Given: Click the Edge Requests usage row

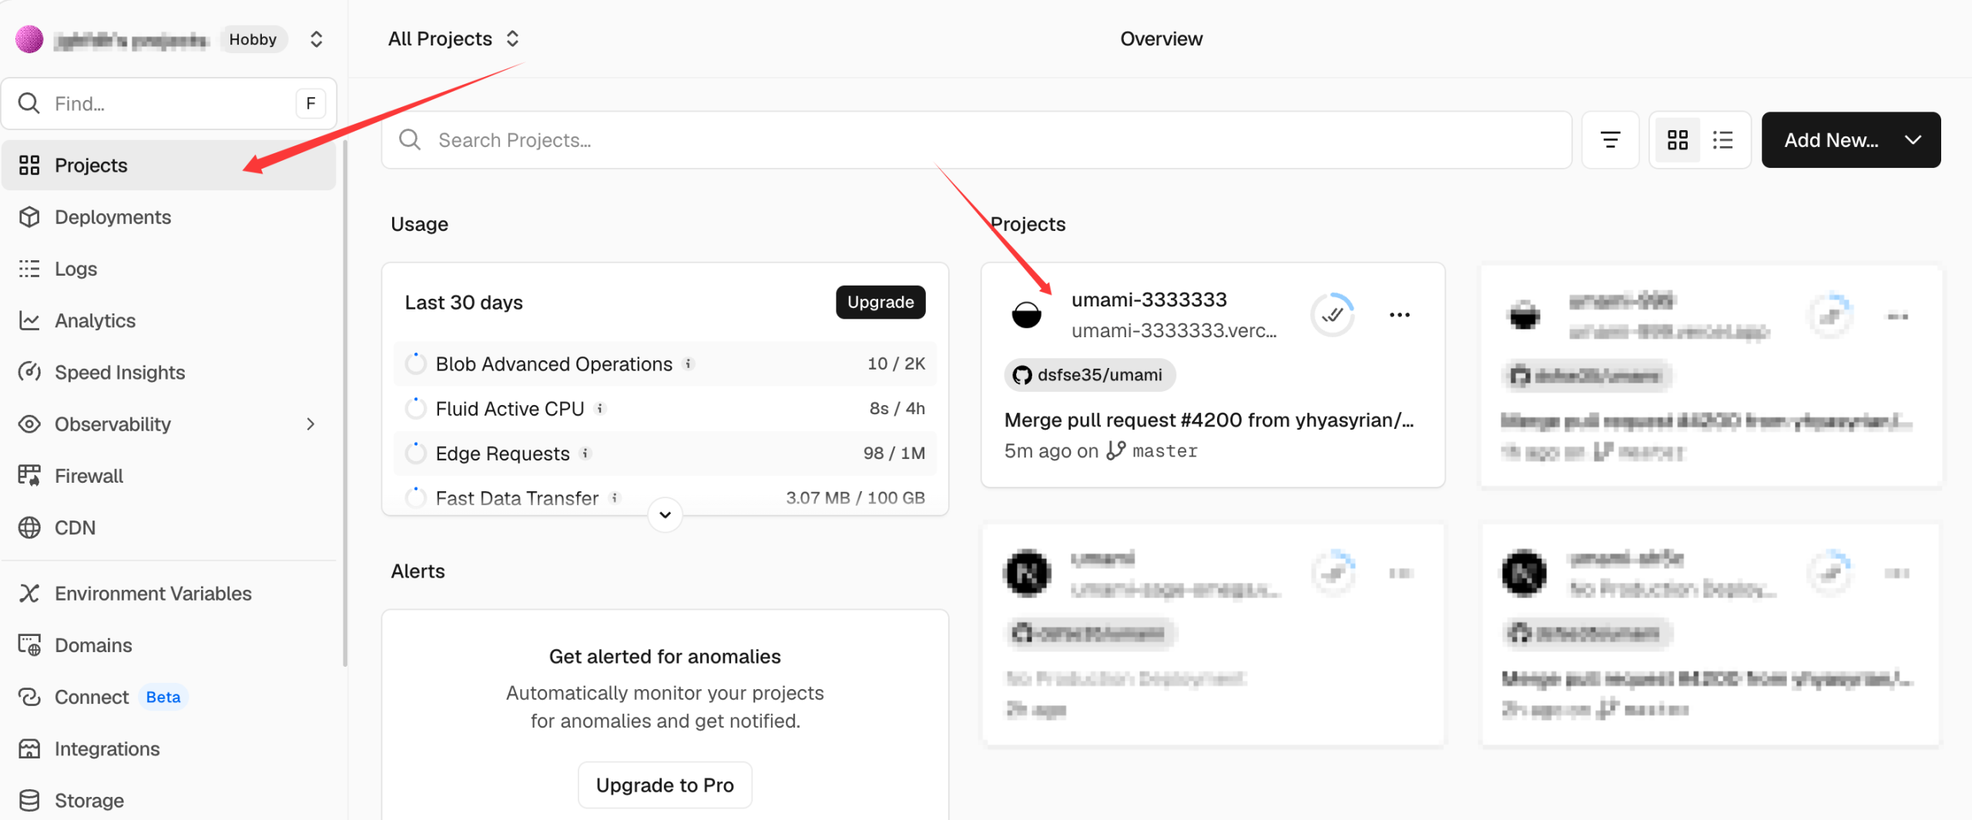Looking at the screenshot, I should [x=665, y=454].
